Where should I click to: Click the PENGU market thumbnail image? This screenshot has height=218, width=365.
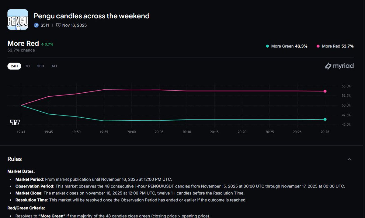tap(18, 20)
